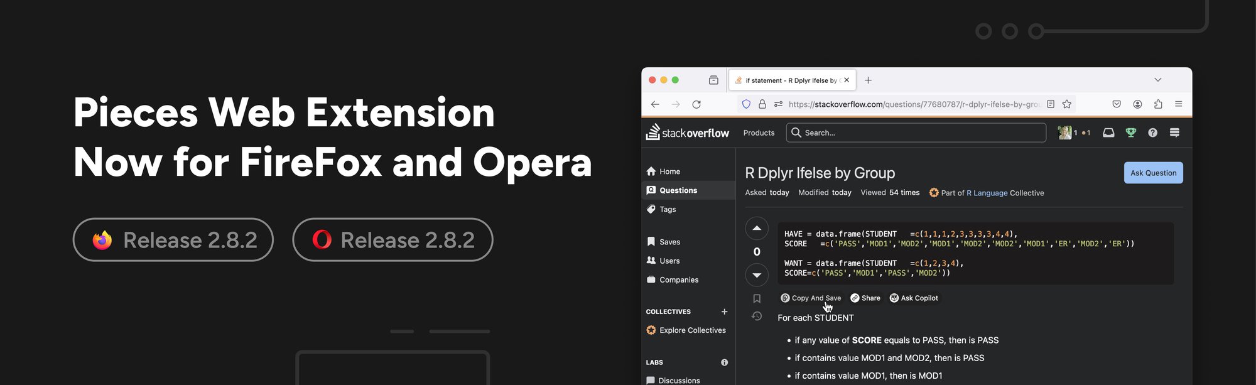Bookmark this page with the star icon

(x=1067, y=104)
